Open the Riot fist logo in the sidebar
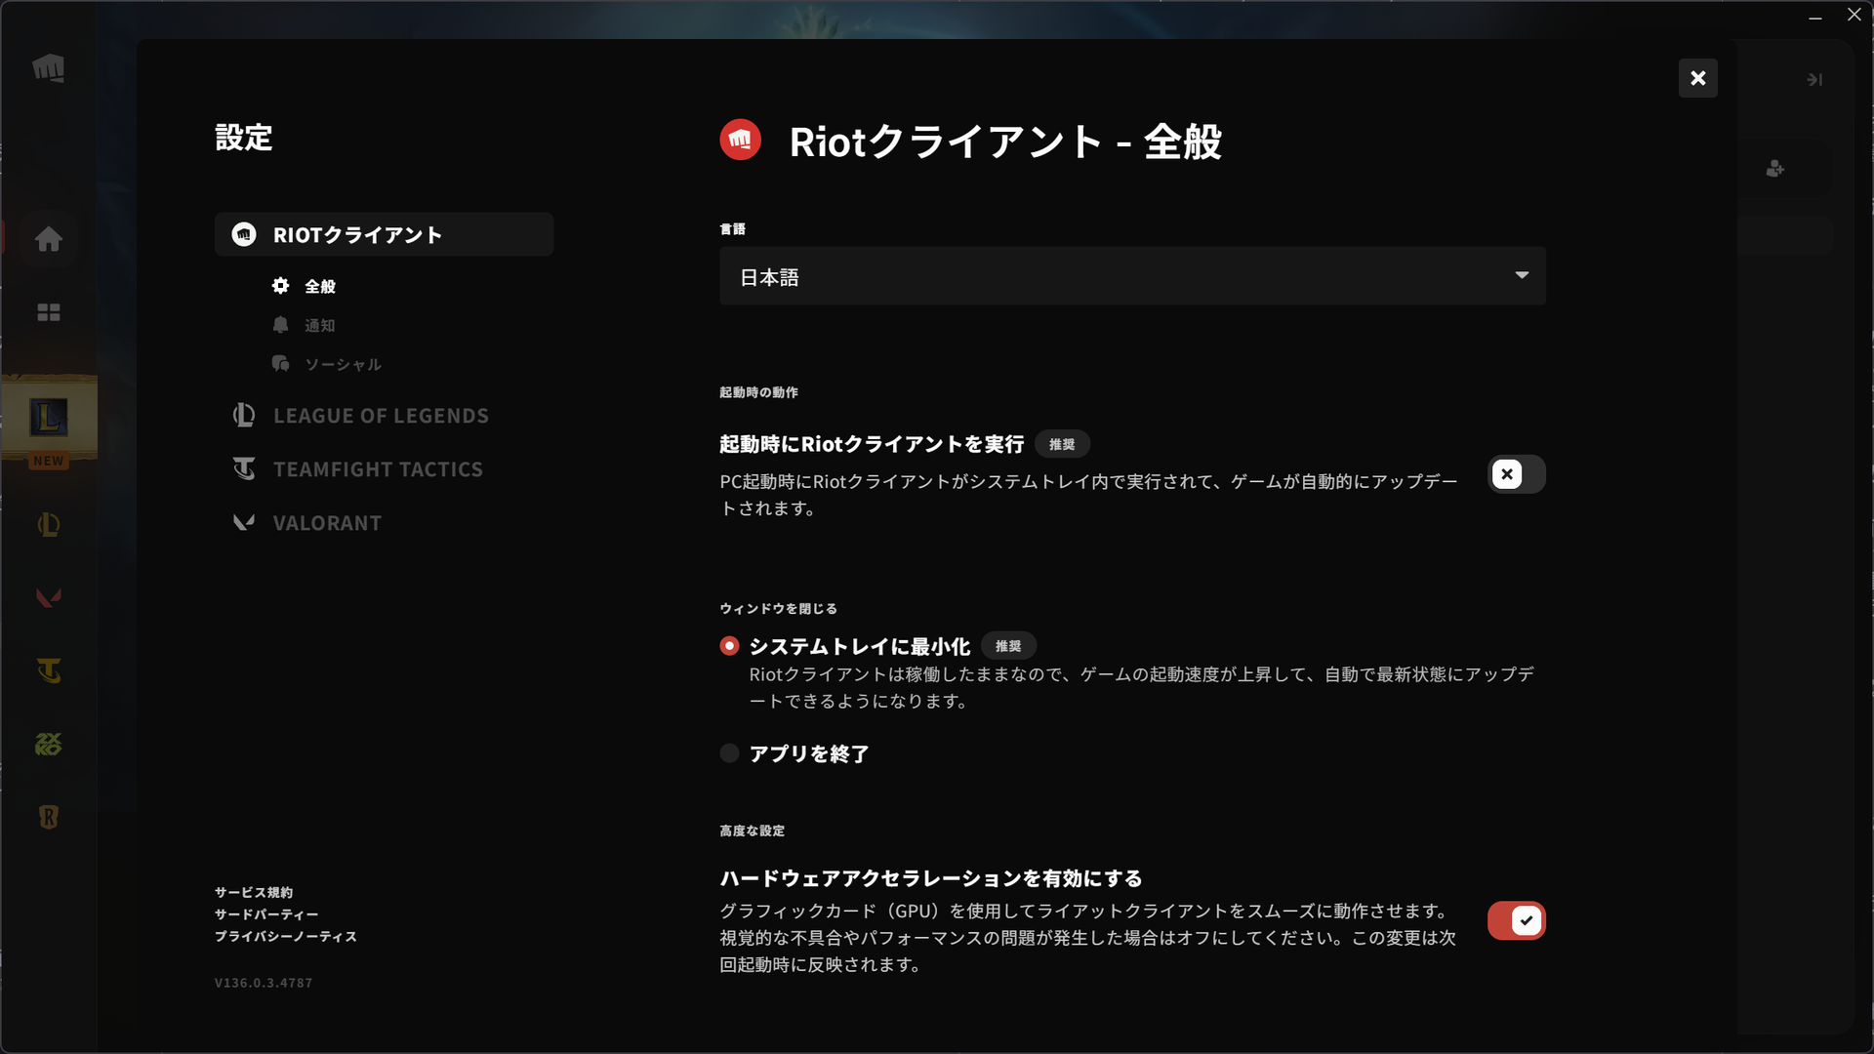Screen dimensions: 1874x1054 (48, 68)
